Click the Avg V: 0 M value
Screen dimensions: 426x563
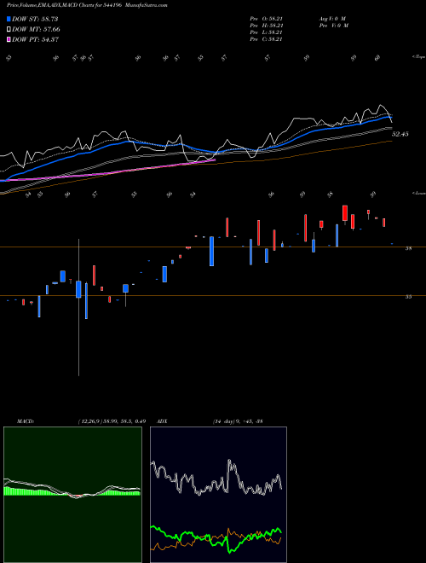pos(332,19)
